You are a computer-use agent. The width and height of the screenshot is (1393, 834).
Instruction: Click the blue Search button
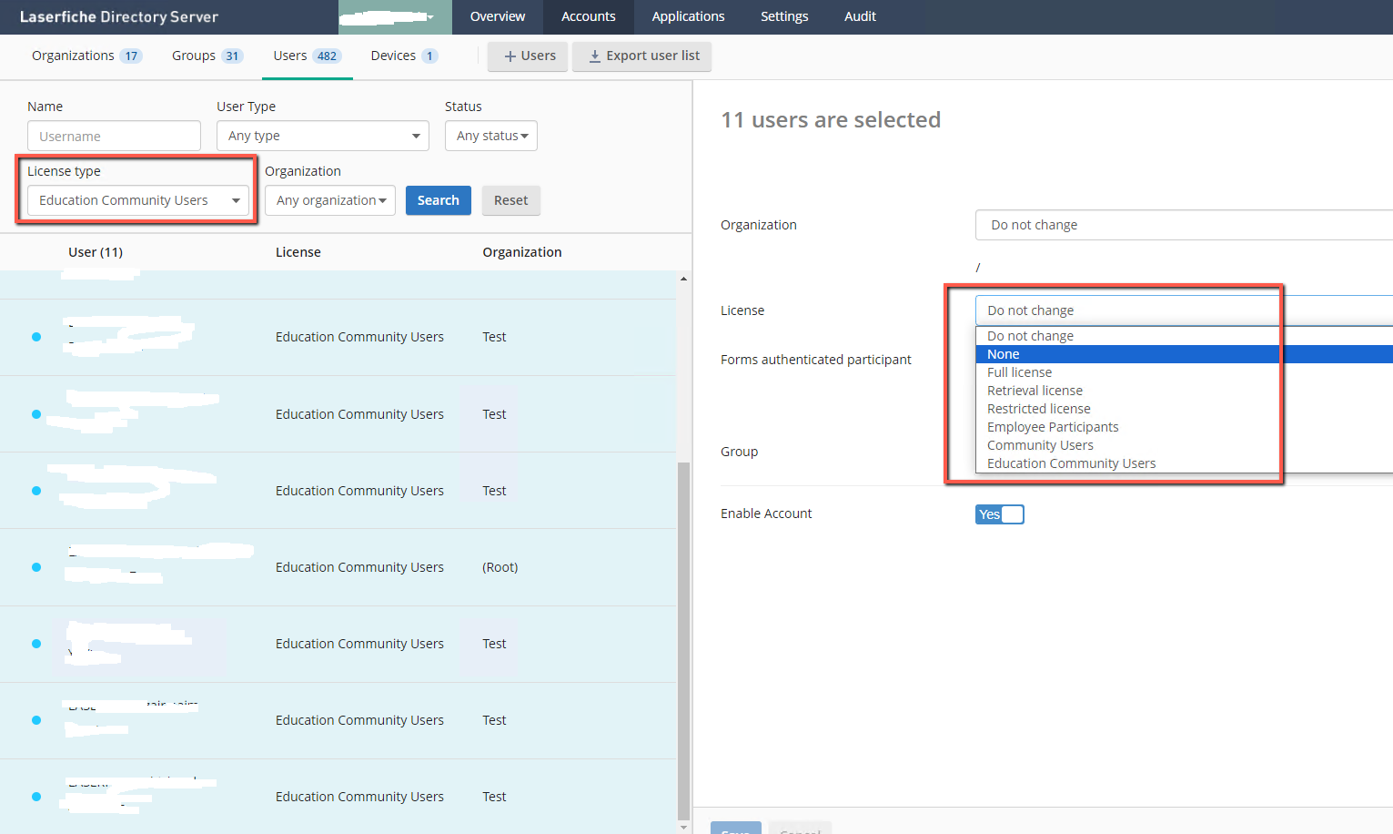click(439, 200)
